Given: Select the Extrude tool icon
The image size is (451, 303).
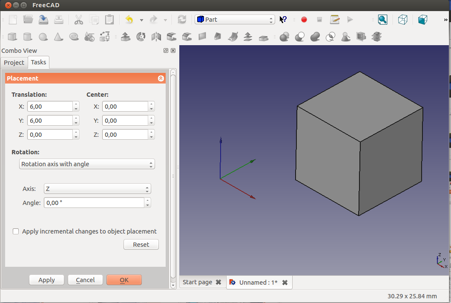Looking at the screenshot, I should coord(126,37).
